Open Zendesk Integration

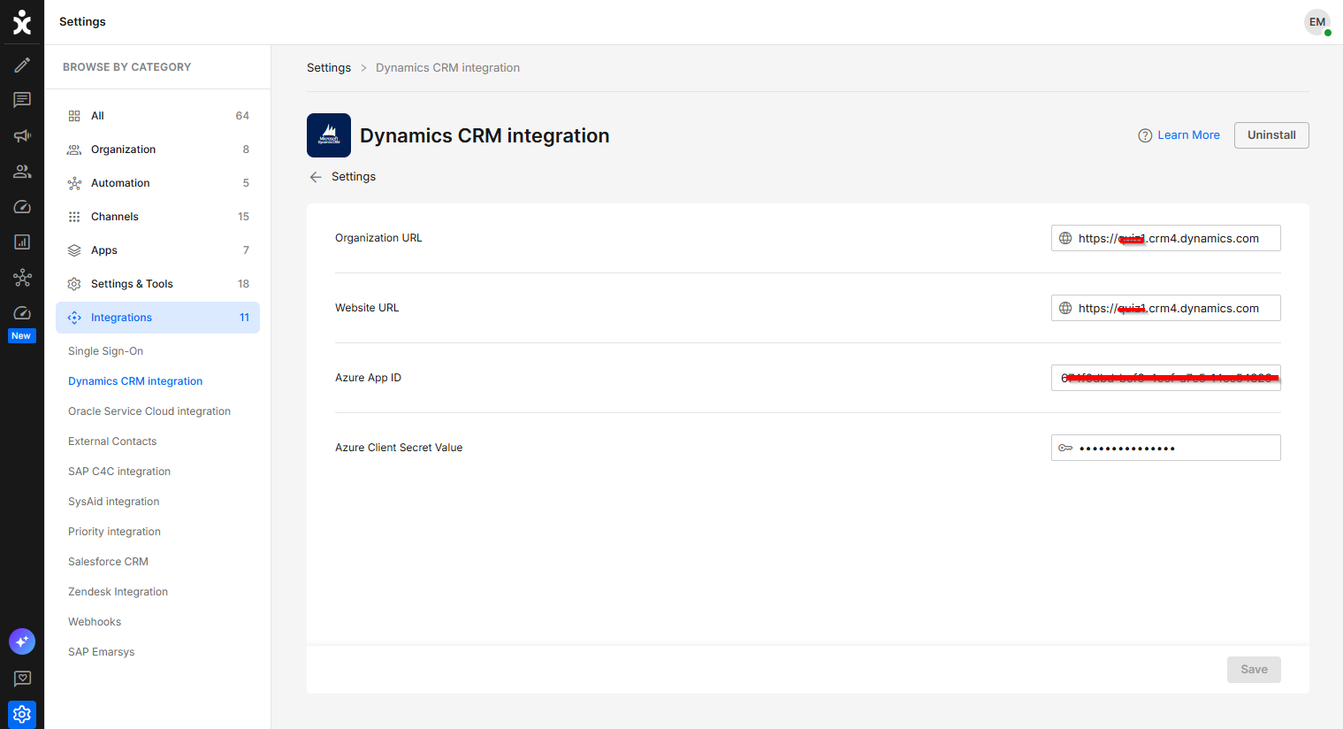pos(118,592)
